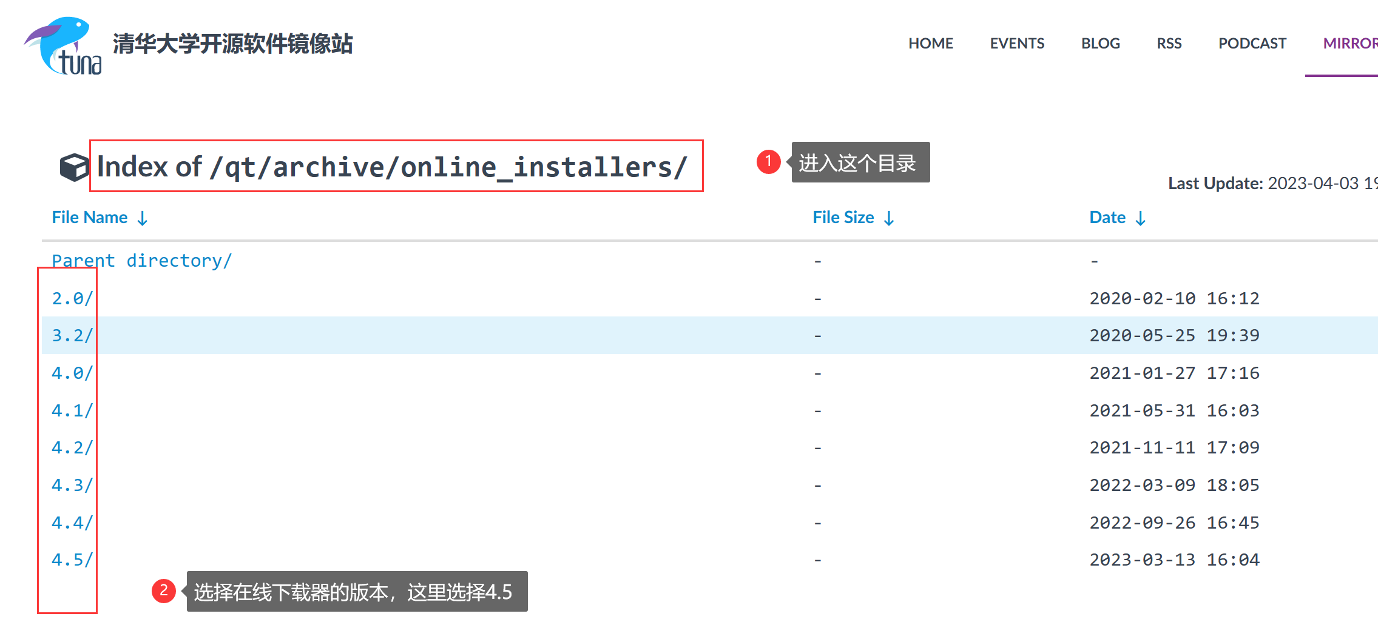Image resolution: width=1378 pixels, height=625 pixels.
Task: Select date text 2022-09-26 16:45
Action: pyautogui.click(x=1174, y=523)
